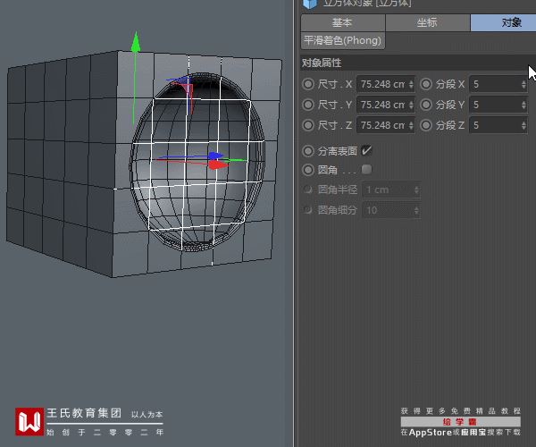Open the 平滑着色(Phong) tab
The height and width of the screenshot is (447, 536).
coord(343,41)
